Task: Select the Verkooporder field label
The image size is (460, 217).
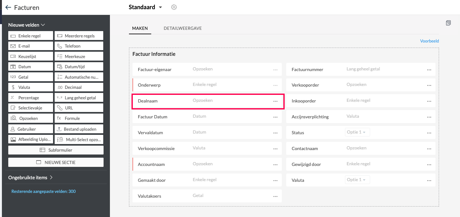Action: point(305,85)
